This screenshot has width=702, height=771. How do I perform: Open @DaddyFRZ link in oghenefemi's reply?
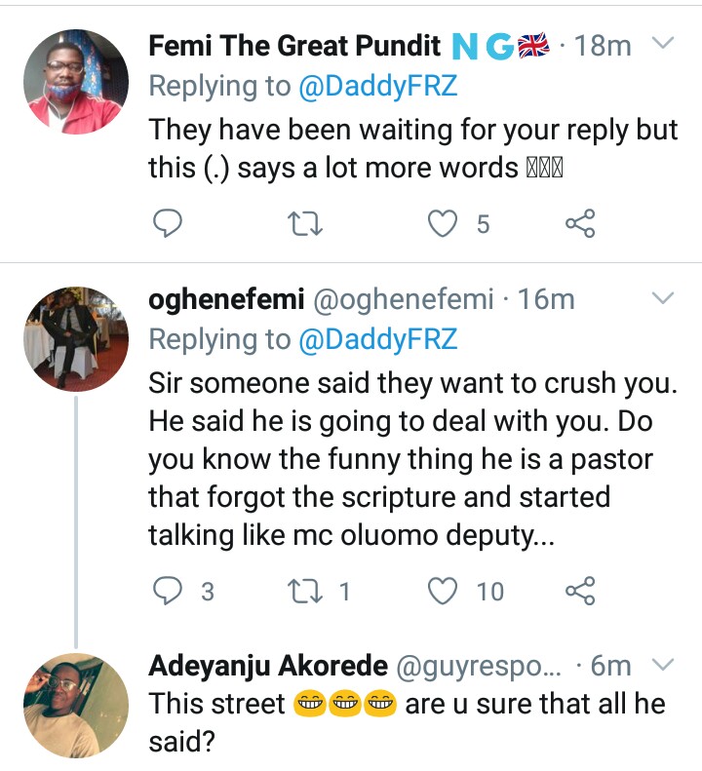point(374,338)
